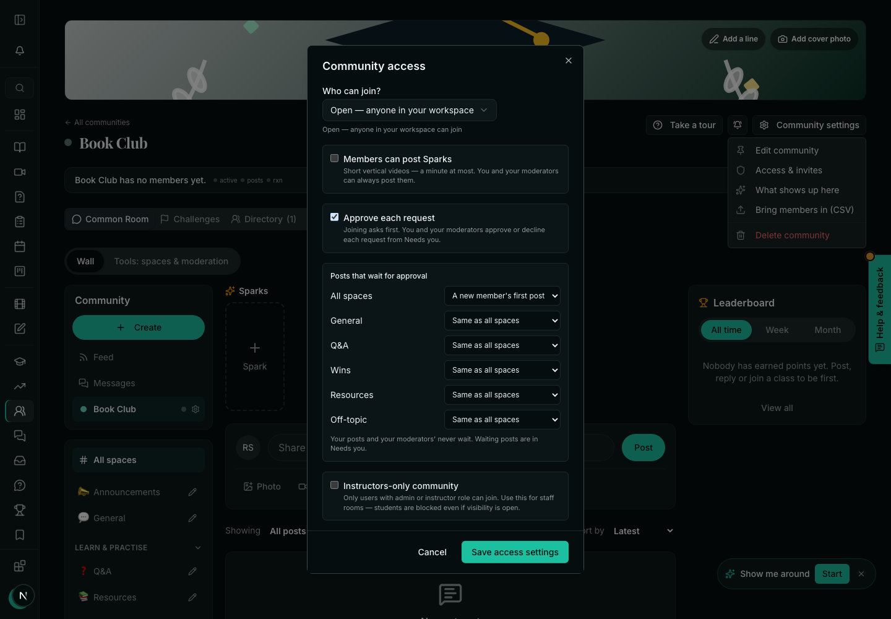Open the General approval dropdown
Viewport: 891px width, 619px height.
click(502, 321)
